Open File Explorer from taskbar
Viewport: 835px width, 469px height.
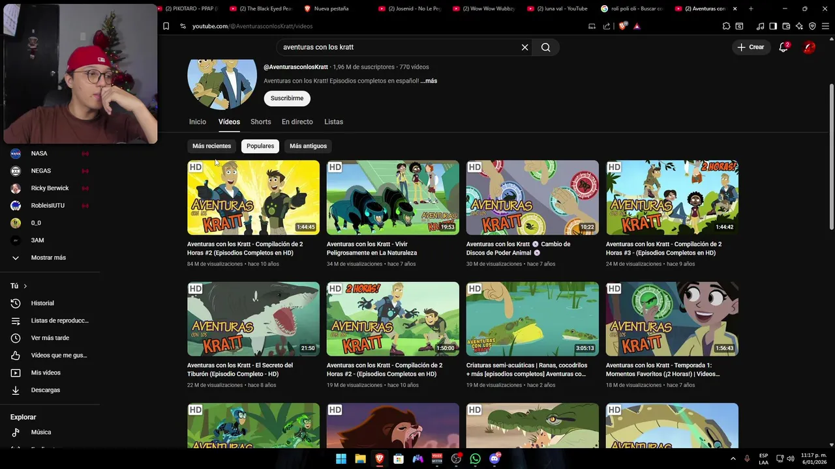coord(360,459)
